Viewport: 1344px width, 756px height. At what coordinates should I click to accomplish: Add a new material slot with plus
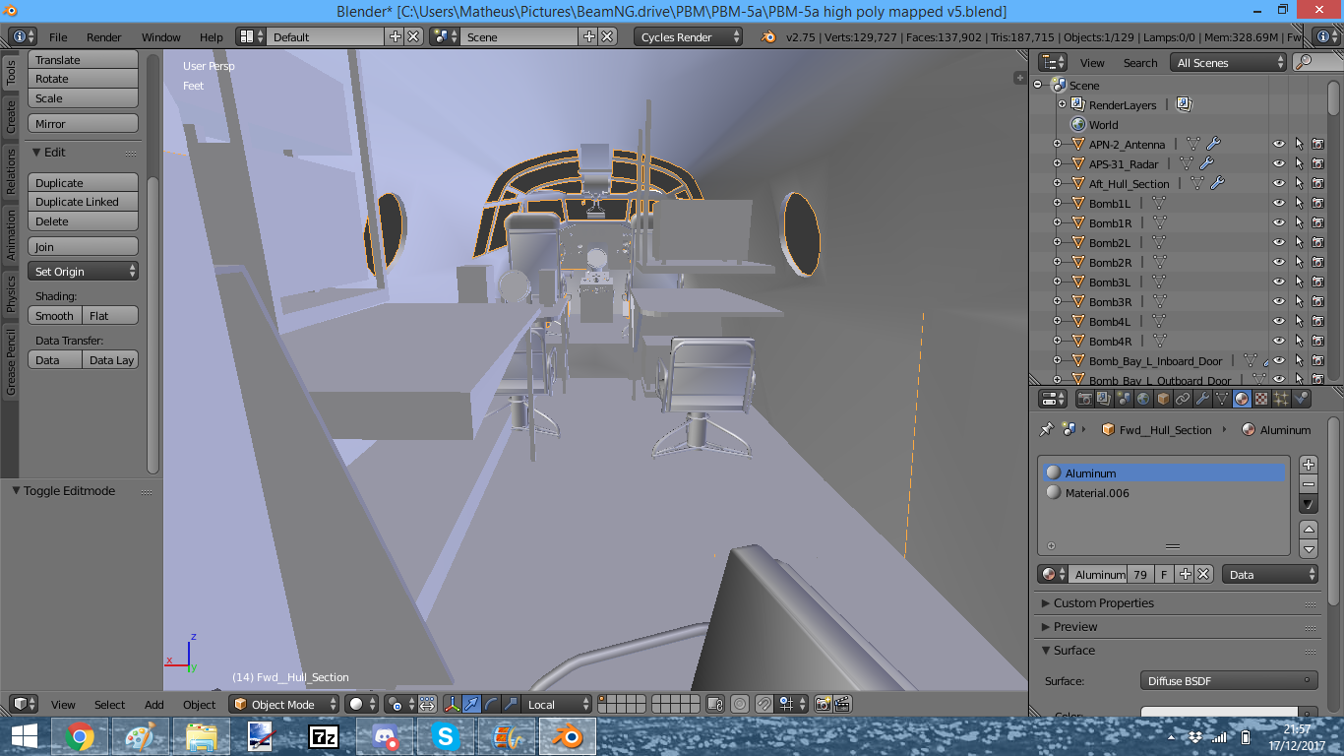tap(1309, 465)
